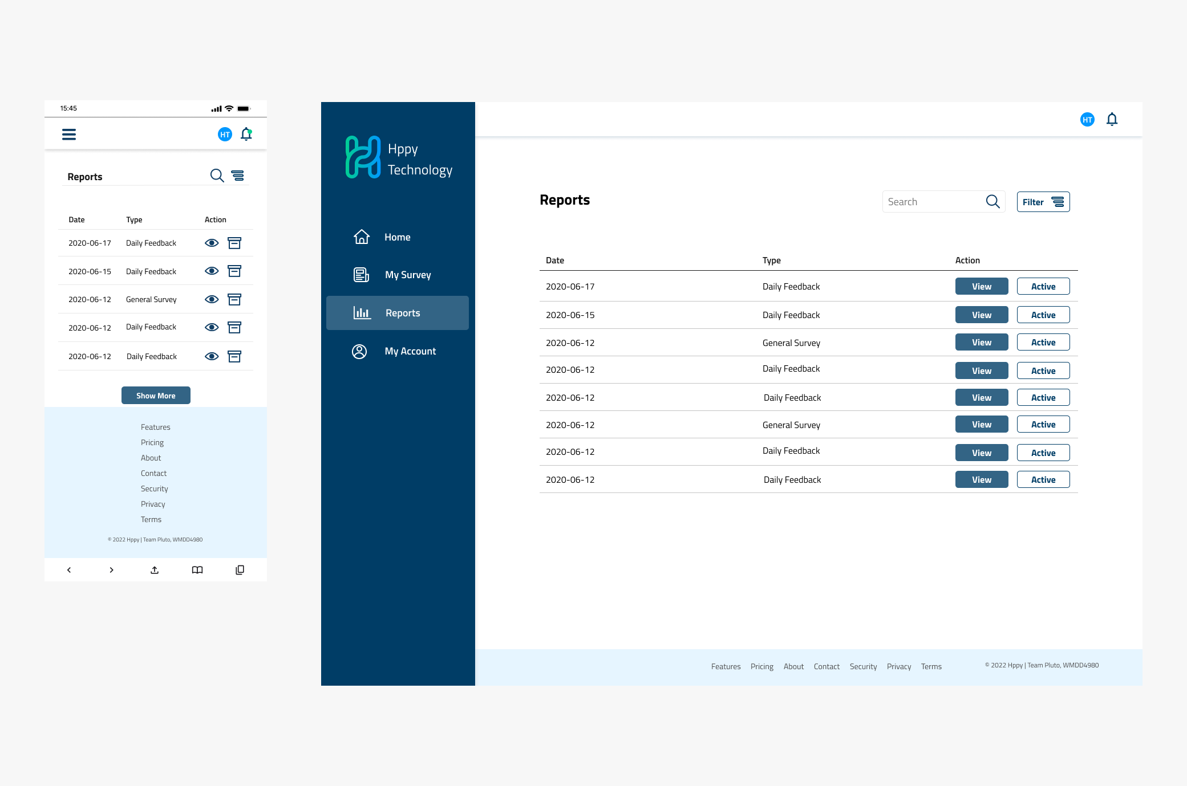Open the Filter dropdown button
The width and height of the screenshot is (1187, 786).
(x=1043, y=202)
